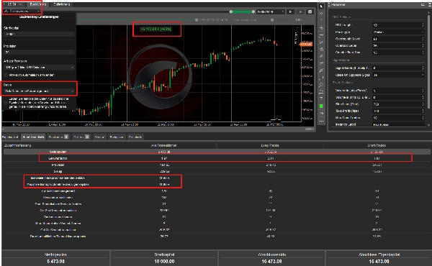The image size is (432, 266).
Task: Click the Long-Trades column header
Action: [270, 145]
